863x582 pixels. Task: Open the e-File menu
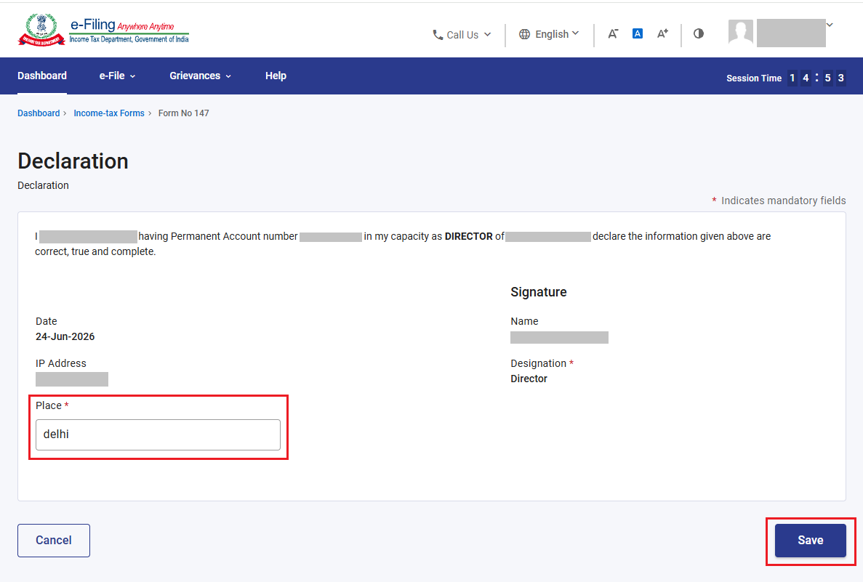[x=117, y=76]
